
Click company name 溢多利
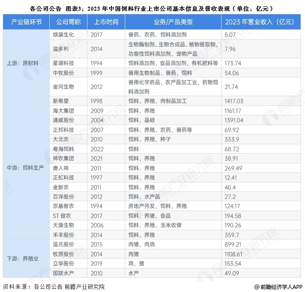tap(61, 49)
